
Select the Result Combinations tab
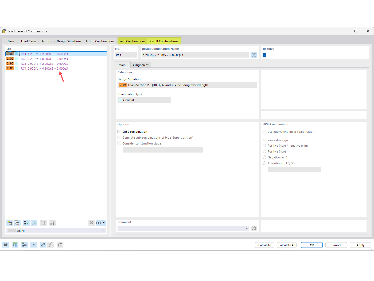[164, 41]
